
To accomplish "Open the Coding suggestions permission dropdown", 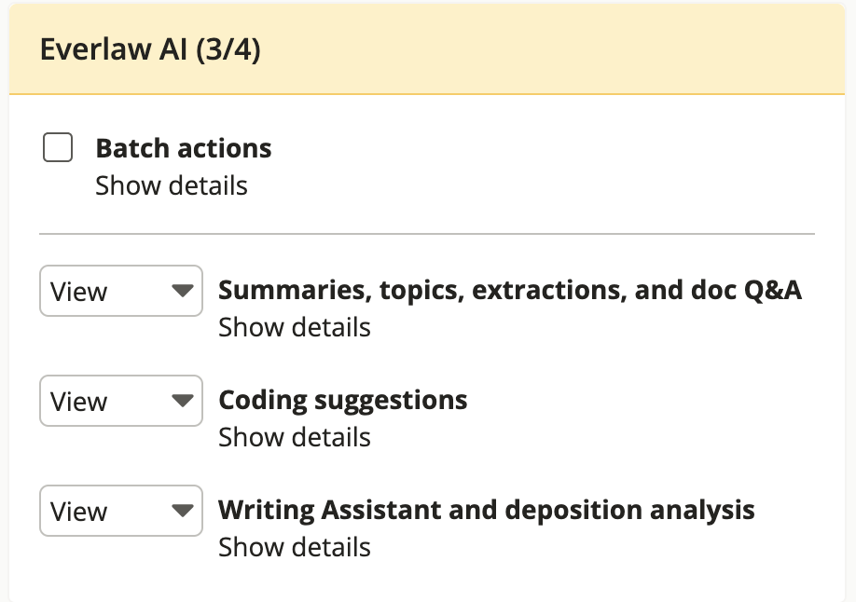I will click(x=121, y=401).
